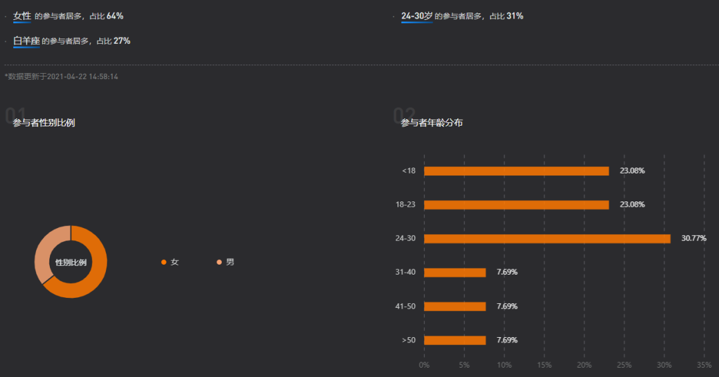Select the 24-30 age bar

[547, 239]
